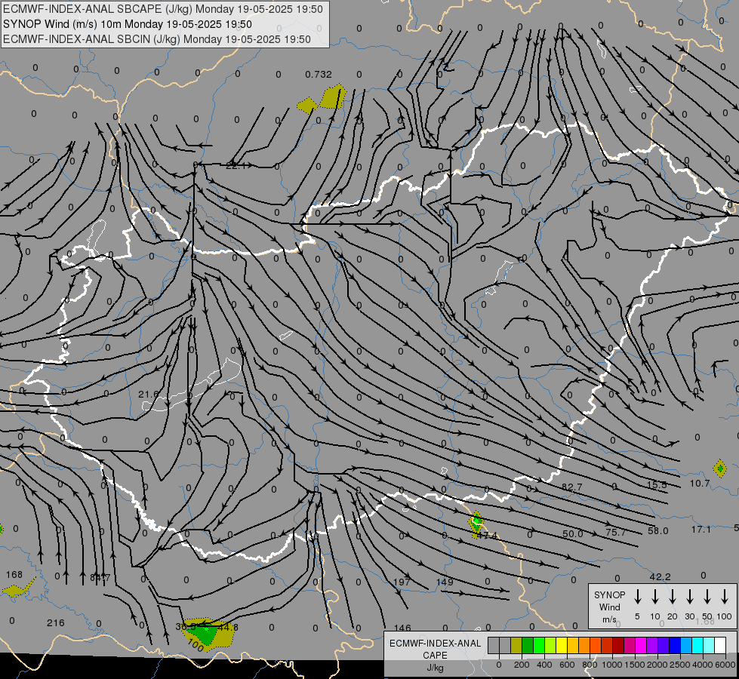The width and height of the screenshot is (739, 679).
Task: Click the 50.0 value on the map
Action: click(x=573, y=534)
